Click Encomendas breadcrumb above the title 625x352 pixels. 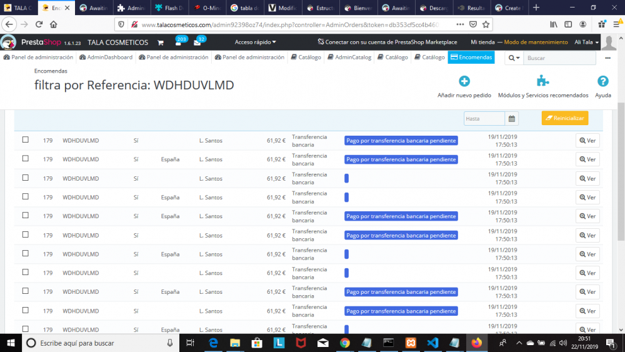point(51,71)
